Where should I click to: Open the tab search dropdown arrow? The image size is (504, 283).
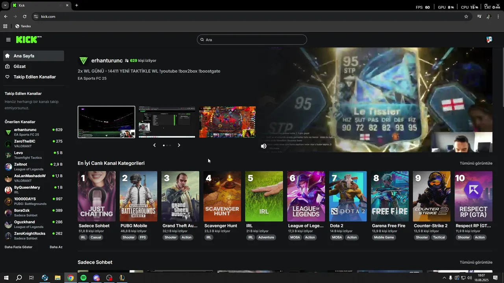click(x=5, y=6)
